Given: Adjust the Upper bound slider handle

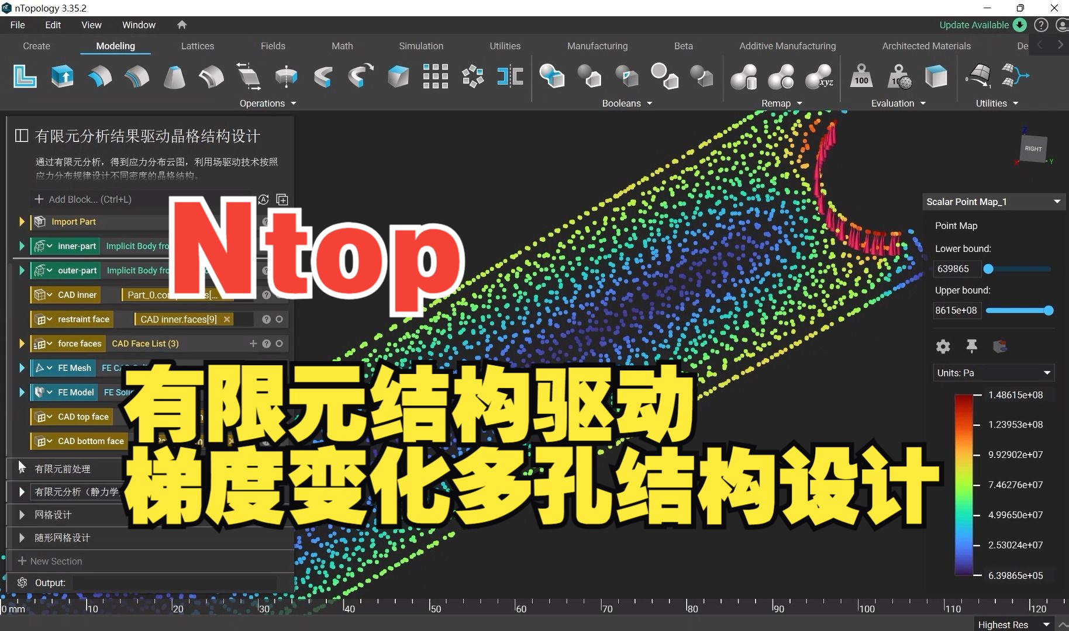Looking at the screenshot, I should tap(1049, 310).
